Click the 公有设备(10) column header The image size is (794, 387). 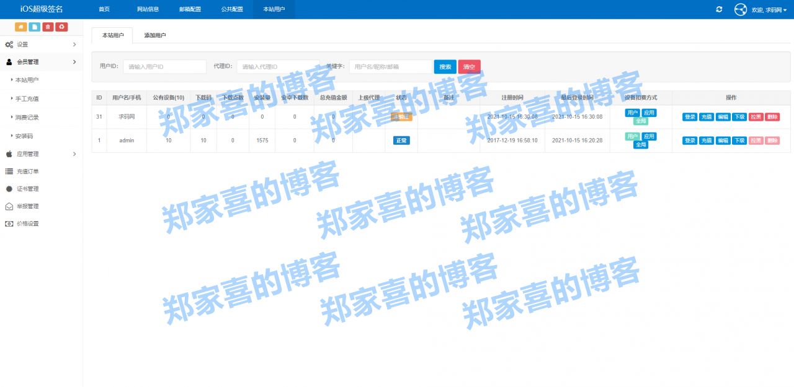pyautogui.click(x=169, y=98)
